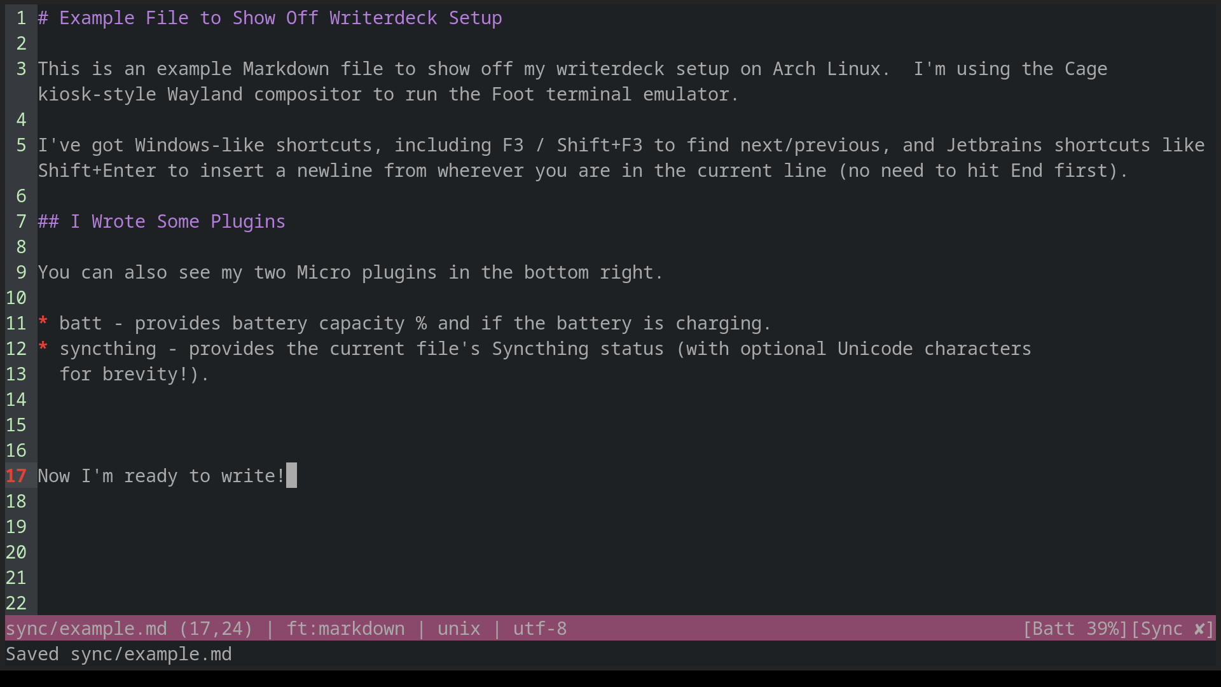
Task: Click the ft:markdown filetype in status bar
Action: coord(345,629)
